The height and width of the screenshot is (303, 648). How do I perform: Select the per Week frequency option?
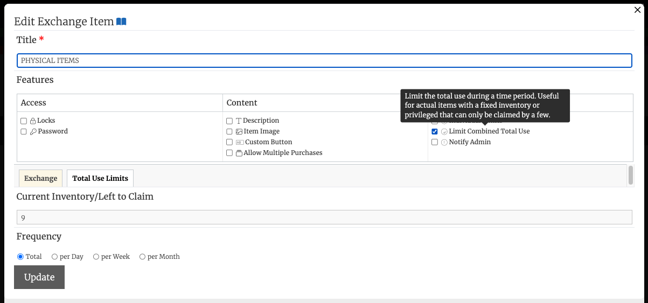pos(96,257)
